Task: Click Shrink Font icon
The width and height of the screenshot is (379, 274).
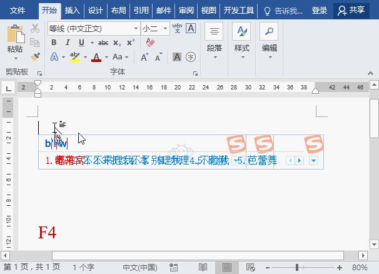Action: [159, 58]
